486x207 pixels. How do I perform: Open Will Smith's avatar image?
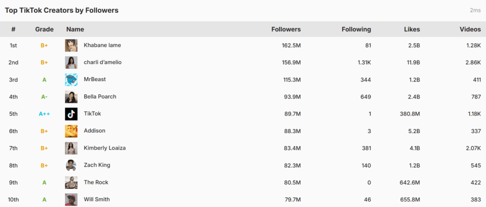[x=71, y=199]
